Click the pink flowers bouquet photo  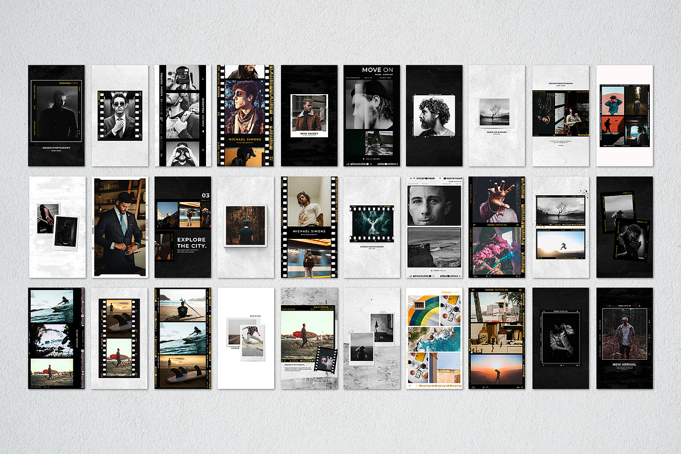498,251
